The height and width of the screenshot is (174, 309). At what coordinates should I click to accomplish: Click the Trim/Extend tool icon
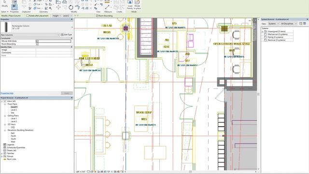[77, 7]
